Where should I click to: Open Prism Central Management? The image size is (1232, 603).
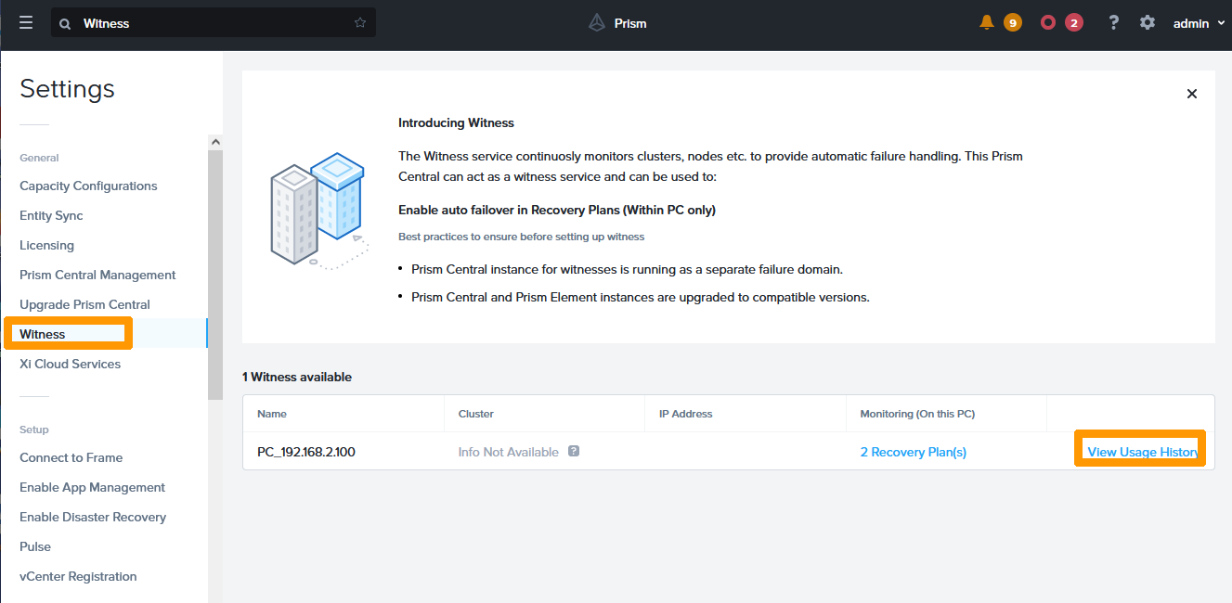97,275
